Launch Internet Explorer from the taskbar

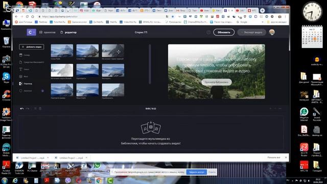click(15, 180)
